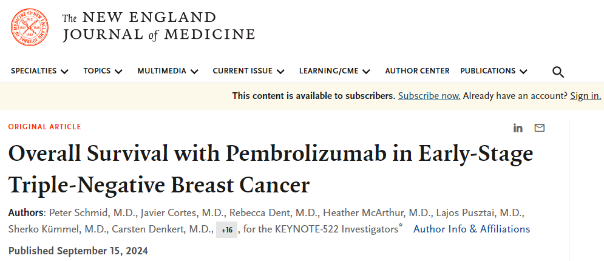This screenshot has width=604, height=261.
Task: Select author Carsten Denkert, M.D.
Action: pyautogui.click(x=163, y=229)
